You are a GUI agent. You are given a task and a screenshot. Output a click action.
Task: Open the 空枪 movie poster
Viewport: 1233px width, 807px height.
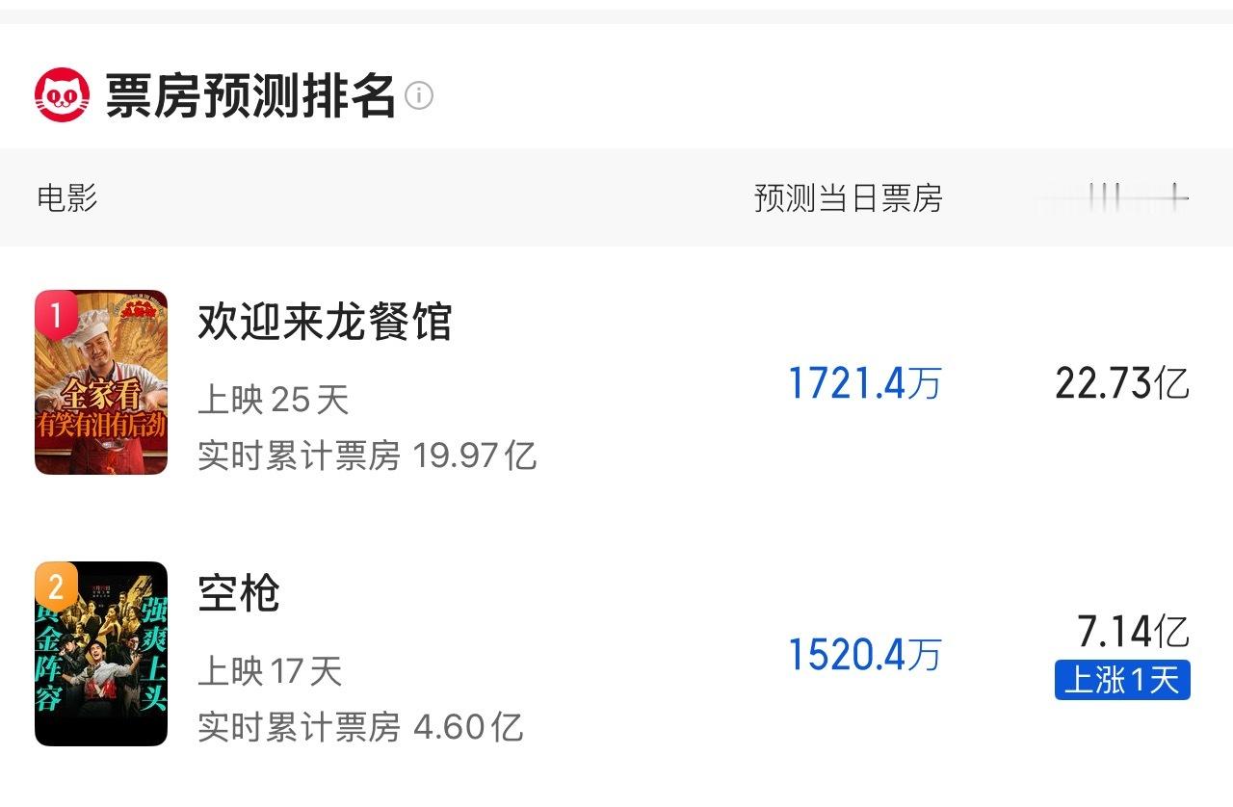click(x=101, y=654)
